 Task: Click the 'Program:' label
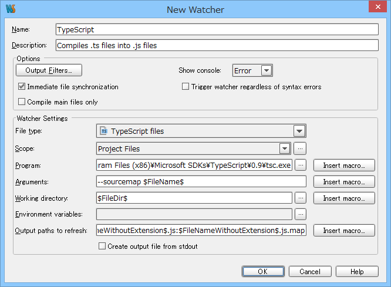click(x=28, y=166)
